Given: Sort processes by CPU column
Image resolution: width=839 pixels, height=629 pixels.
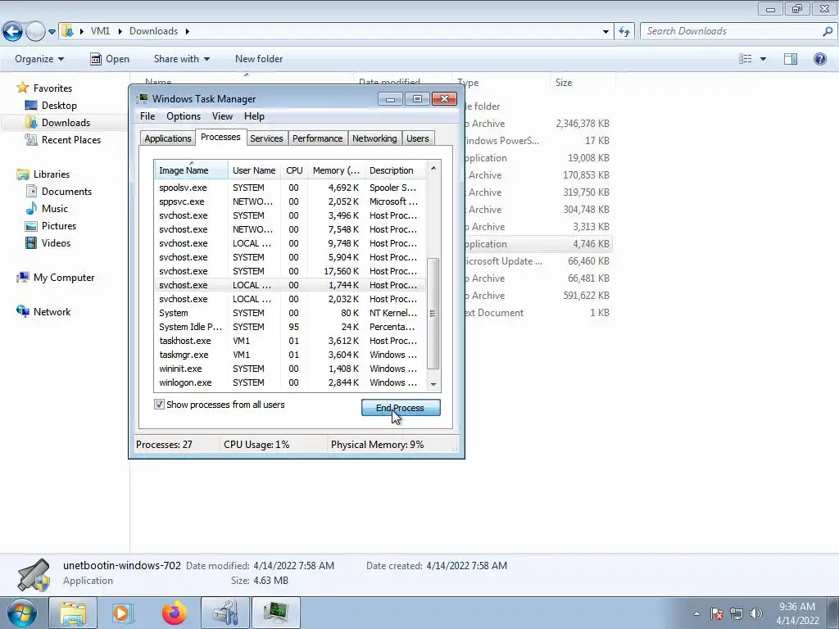Looking at the screenshot, I should pos(294,170).
